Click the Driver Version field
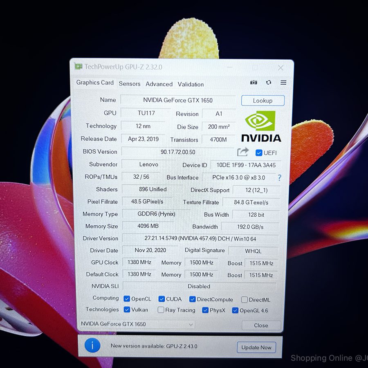Viewport: 368px width, 368px height. pos(200,238)
